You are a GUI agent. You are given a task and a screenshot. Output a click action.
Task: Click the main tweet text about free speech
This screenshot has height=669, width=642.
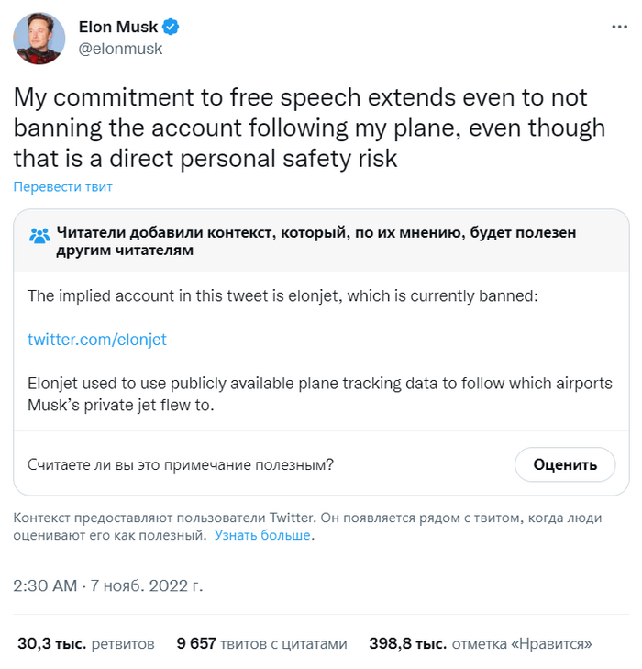coord(307,128)
